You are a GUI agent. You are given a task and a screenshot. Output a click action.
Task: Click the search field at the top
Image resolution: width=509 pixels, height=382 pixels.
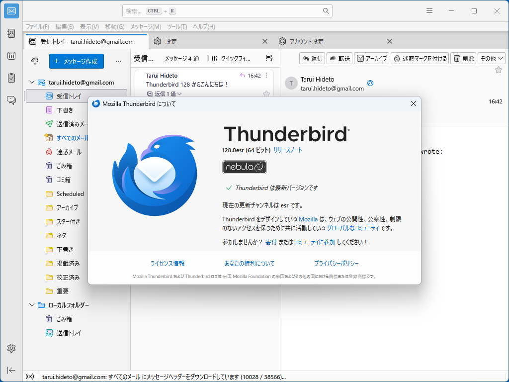(227, 10)
